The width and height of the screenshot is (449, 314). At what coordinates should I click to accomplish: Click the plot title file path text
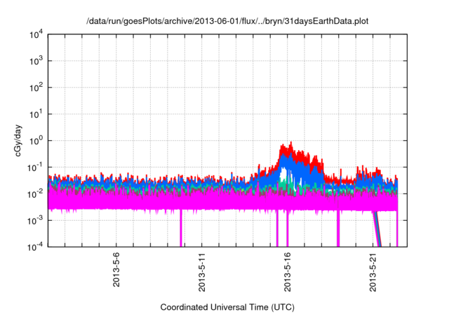[x=227, y=21]
